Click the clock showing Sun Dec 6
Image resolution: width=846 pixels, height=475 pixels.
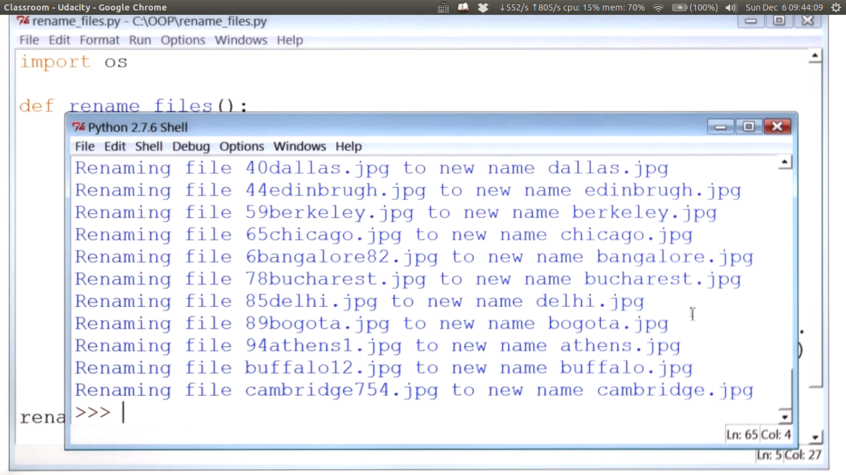[784, 7]
